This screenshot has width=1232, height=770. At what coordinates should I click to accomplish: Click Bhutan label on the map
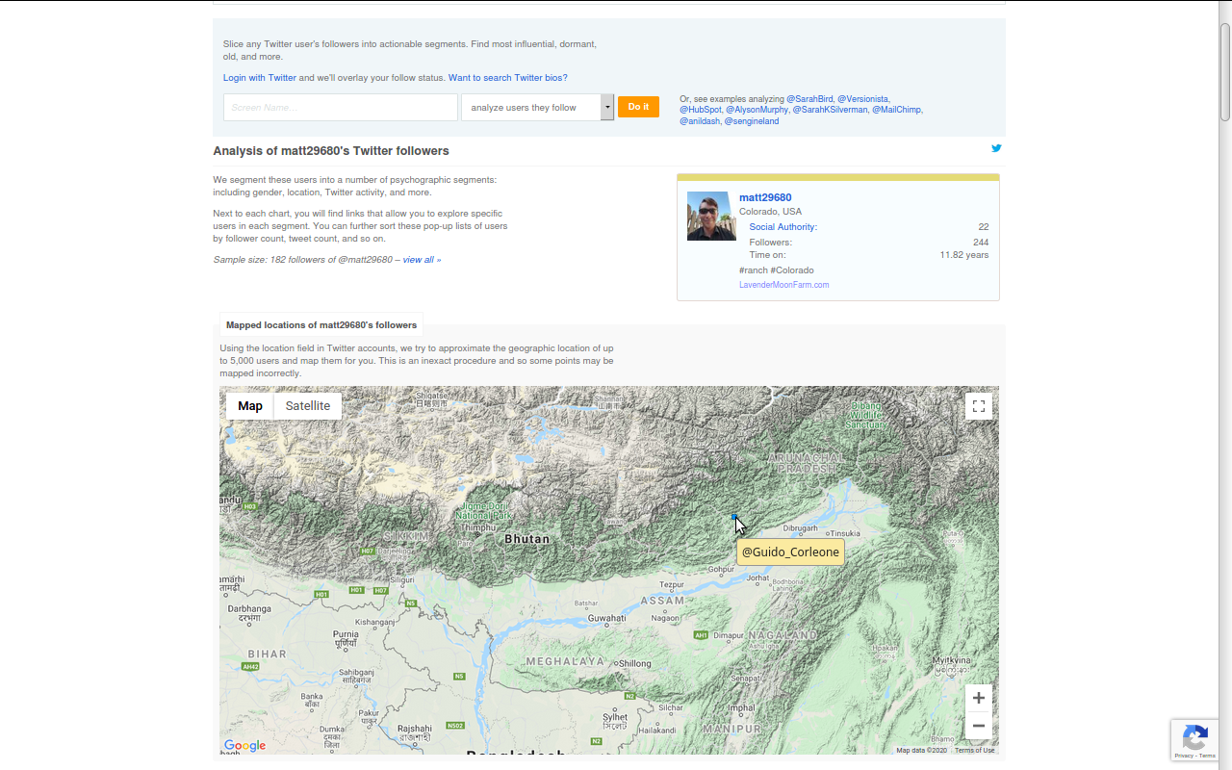point(527,539)
